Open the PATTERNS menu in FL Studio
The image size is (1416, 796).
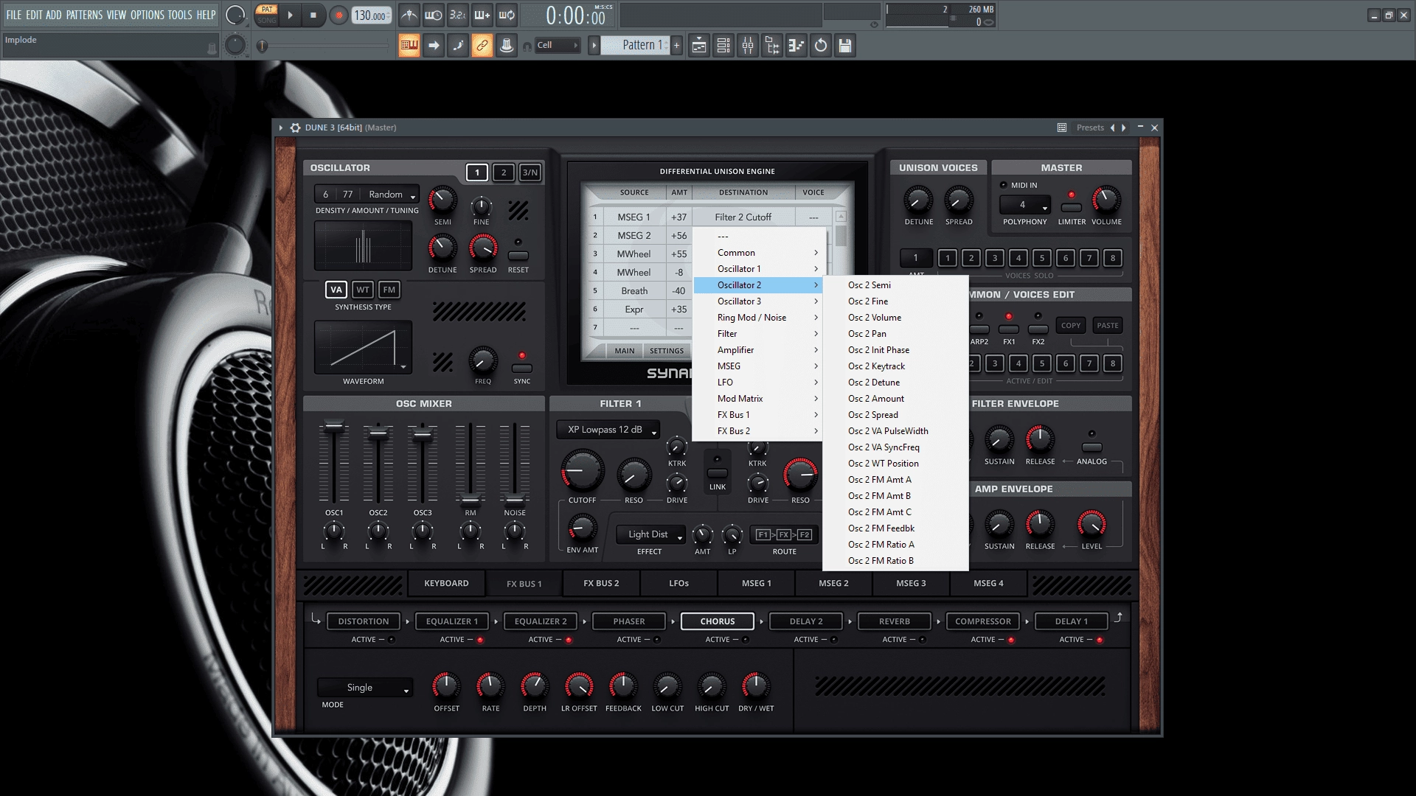[x=84, y=15]
